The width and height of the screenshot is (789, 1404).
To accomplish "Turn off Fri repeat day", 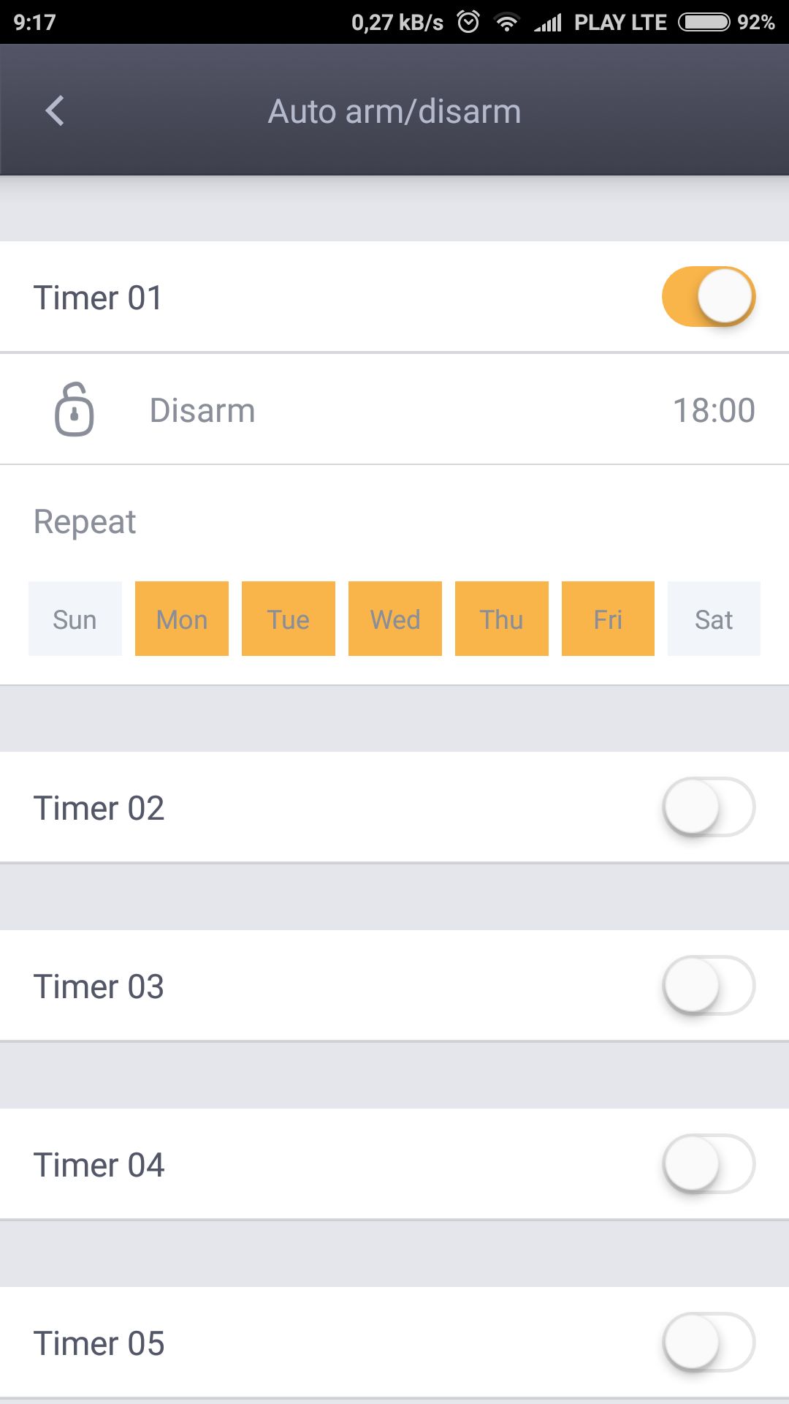I will pyautogui.click(x=608, y=619).
